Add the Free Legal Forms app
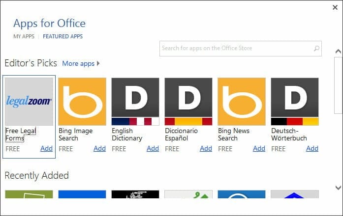This screenshot has height=216, width=343. tap(46, 149)
